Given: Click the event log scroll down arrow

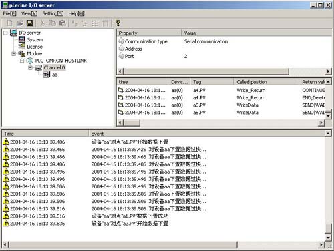Looking at the screenshot, I should (328, 238).
